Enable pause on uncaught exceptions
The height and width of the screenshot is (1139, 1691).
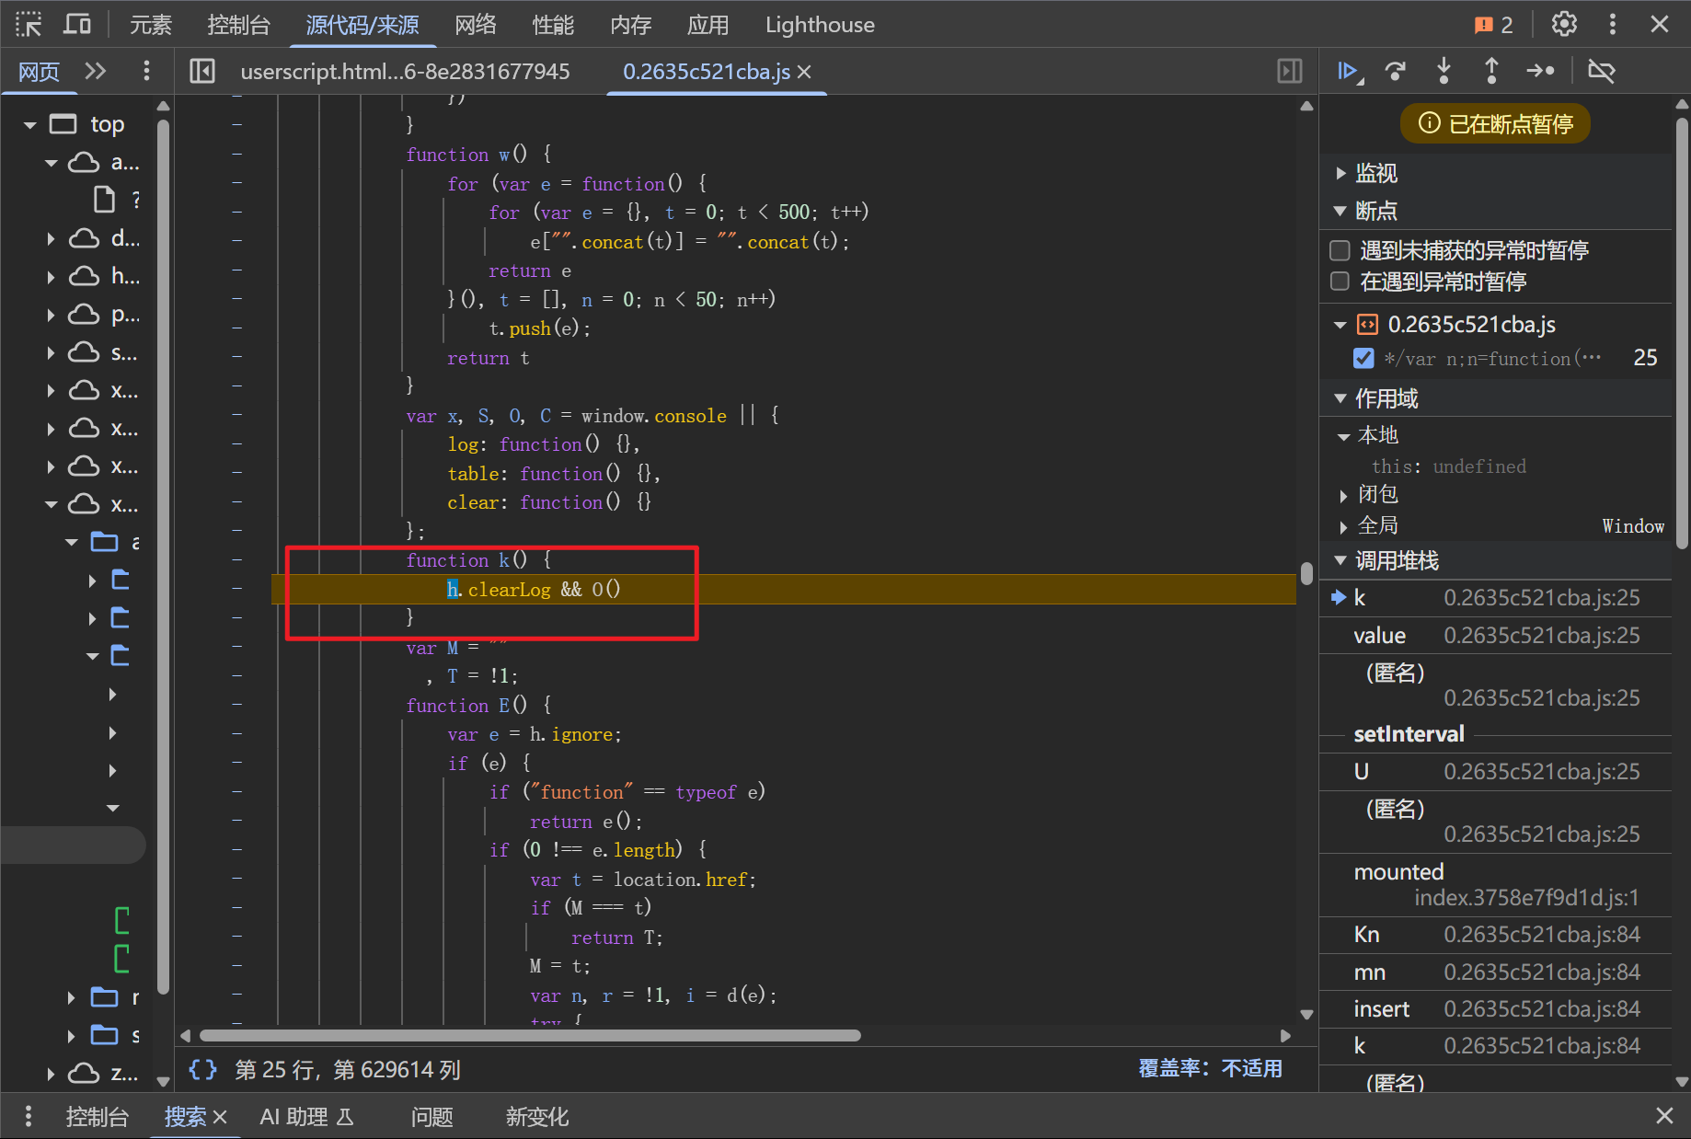(x=1340, y=250)
